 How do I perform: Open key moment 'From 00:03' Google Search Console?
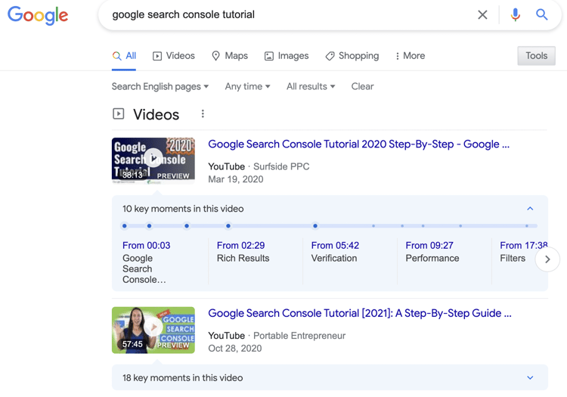click(x=147, y=262)
